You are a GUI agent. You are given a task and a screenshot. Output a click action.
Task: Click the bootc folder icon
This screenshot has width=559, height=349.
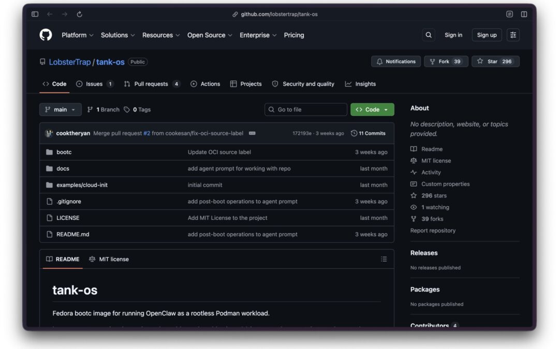pos(49,152)
